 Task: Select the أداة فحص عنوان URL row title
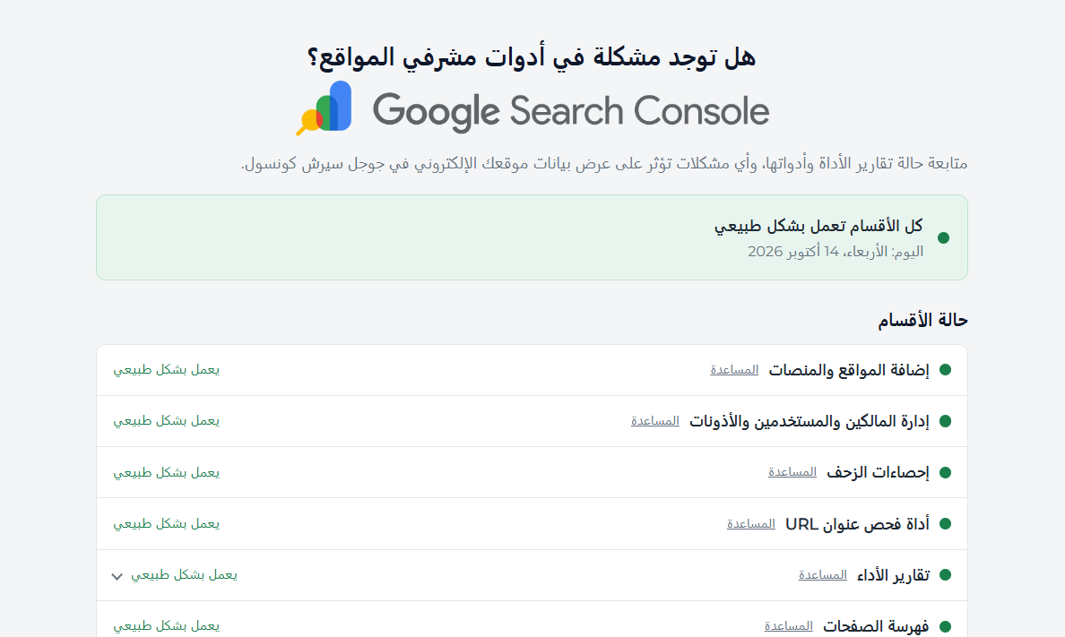[x=857, y=523]
